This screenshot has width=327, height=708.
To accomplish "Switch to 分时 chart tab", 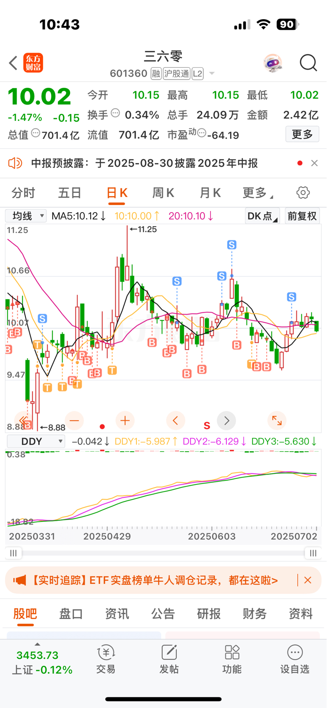I will (x=23, y=193).
